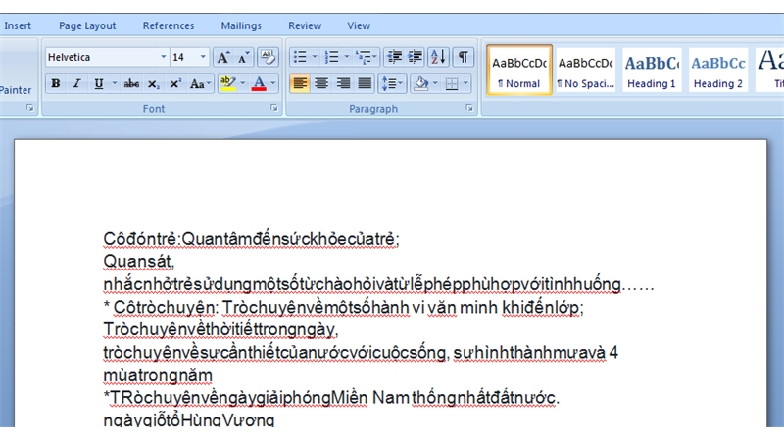Toggle bold formatting
Screen dimensions: 784x441
pos(56,84)
